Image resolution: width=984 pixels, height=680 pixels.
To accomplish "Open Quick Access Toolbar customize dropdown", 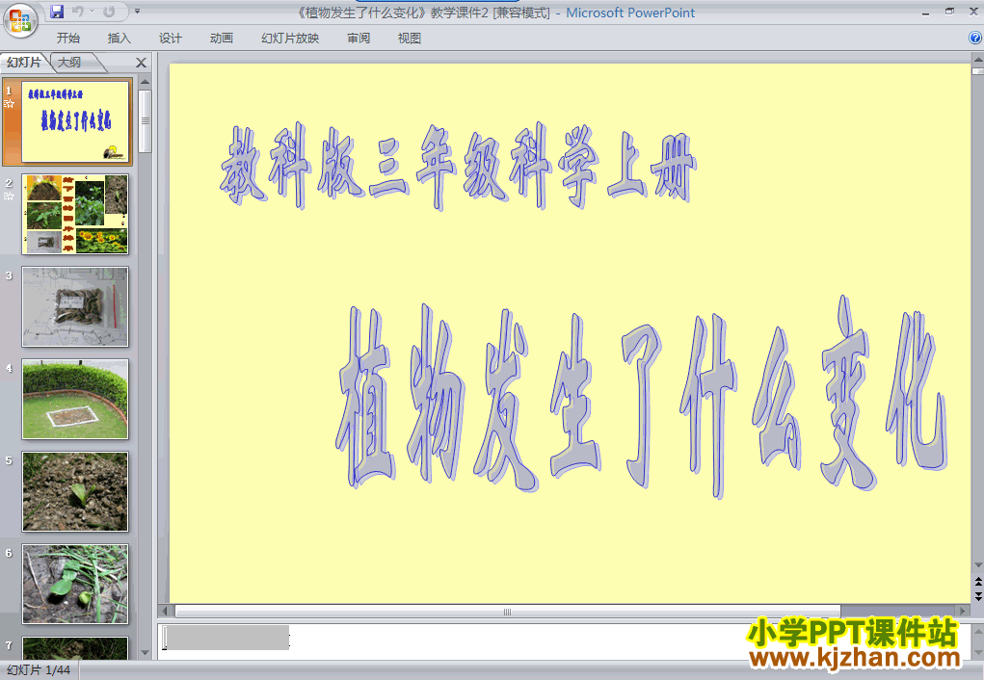I will 138,12.
